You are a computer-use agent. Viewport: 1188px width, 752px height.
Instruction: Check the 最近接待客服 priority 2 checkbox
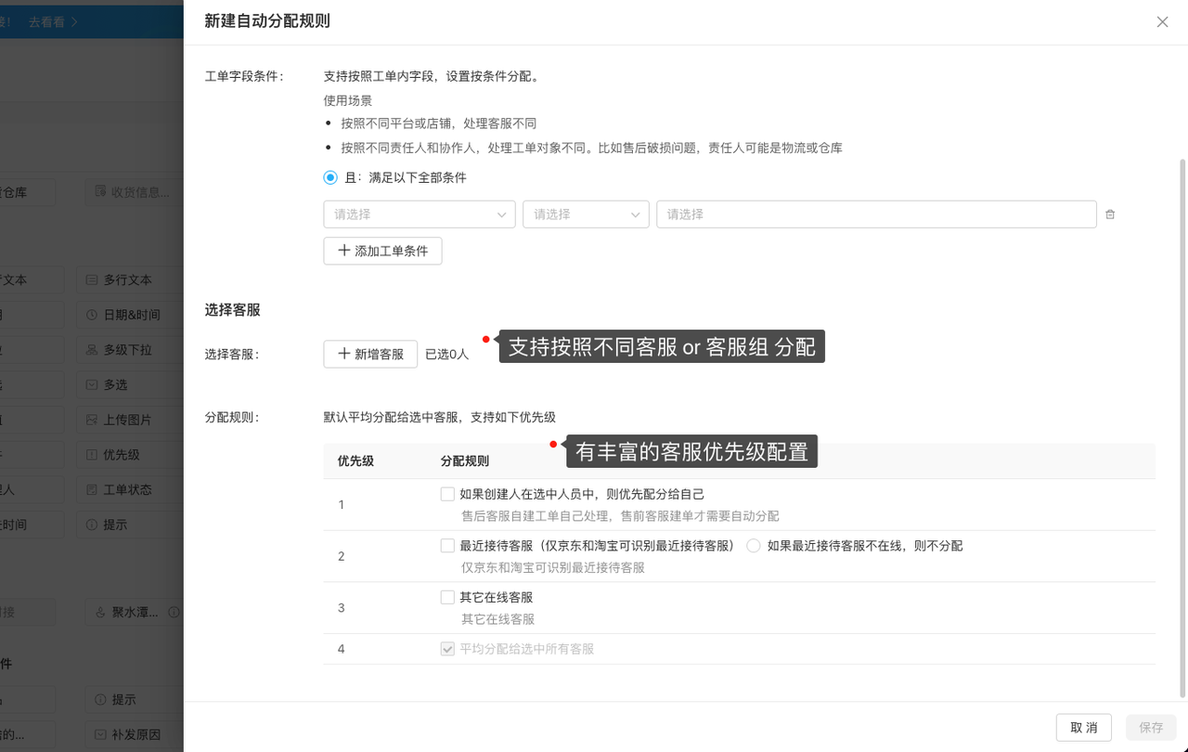448,546
